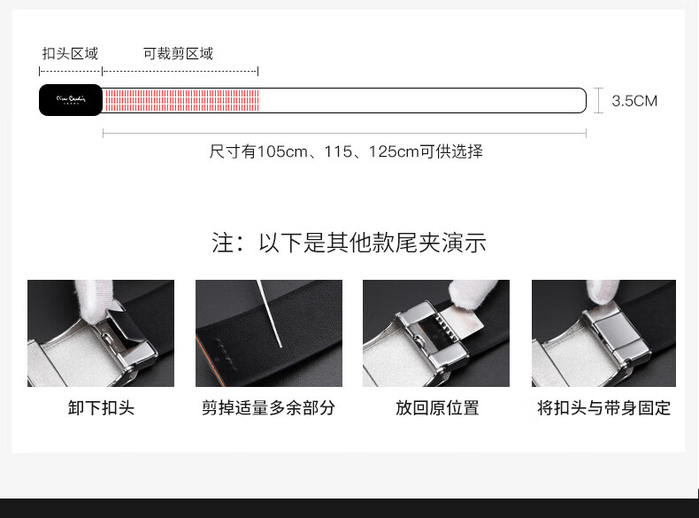Click the 放回原位置 caption
Image resolution: width=699 pixels, height=518 pixels.
pyautogui.click(x=437, y=408)
